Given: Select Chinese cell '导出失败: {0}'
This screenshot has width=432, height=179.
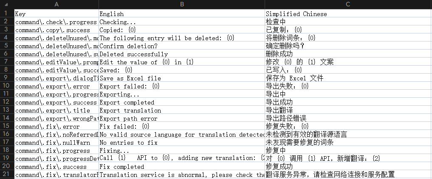Looking at the screenshot, I should click(348, 86).
